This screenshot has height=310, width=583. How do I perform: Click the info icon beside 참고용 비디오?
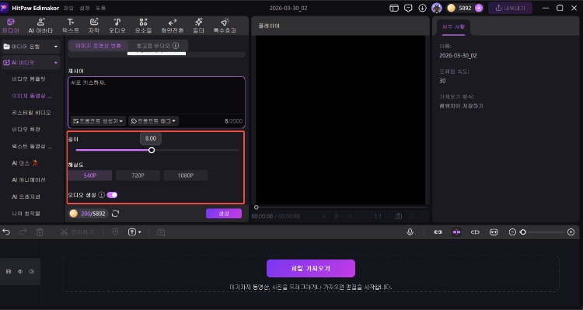tap(176, 45)
